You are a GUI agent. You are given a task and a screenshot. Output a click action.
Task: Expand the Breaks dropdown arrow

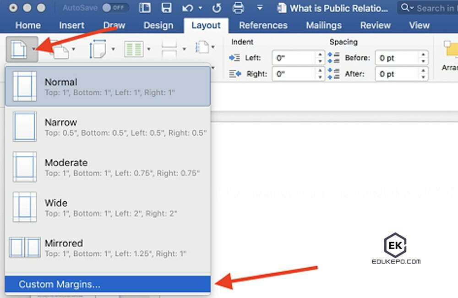click(183, 49)
